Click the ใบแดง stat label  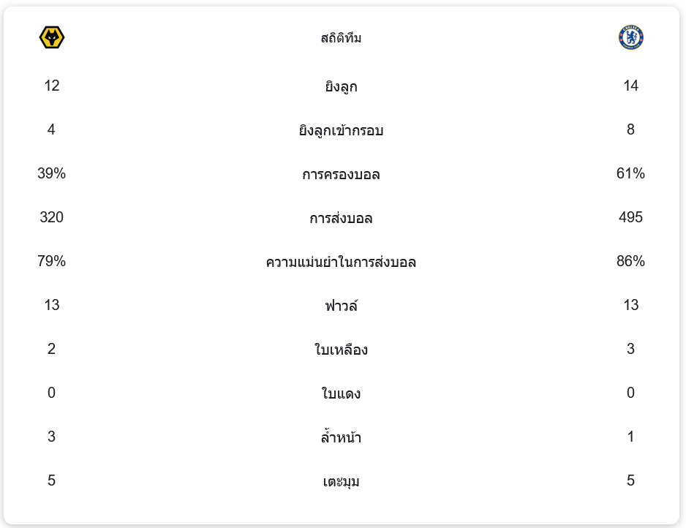point(341,393)
